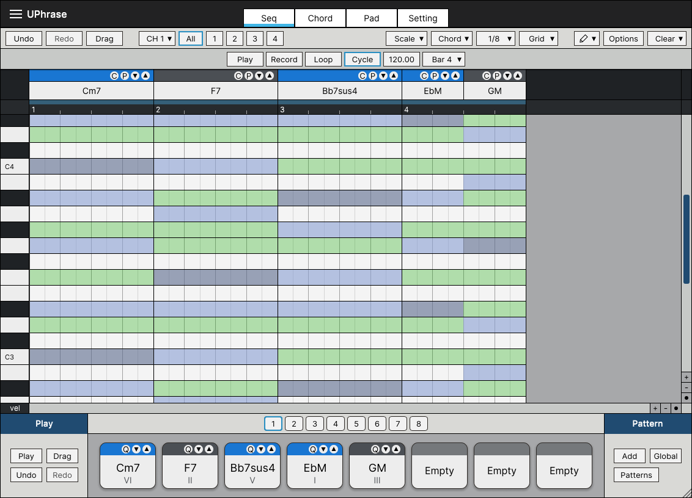
Task: Click the up-arrow icon above EbM sequencer block
Action: tap(455, 76)
